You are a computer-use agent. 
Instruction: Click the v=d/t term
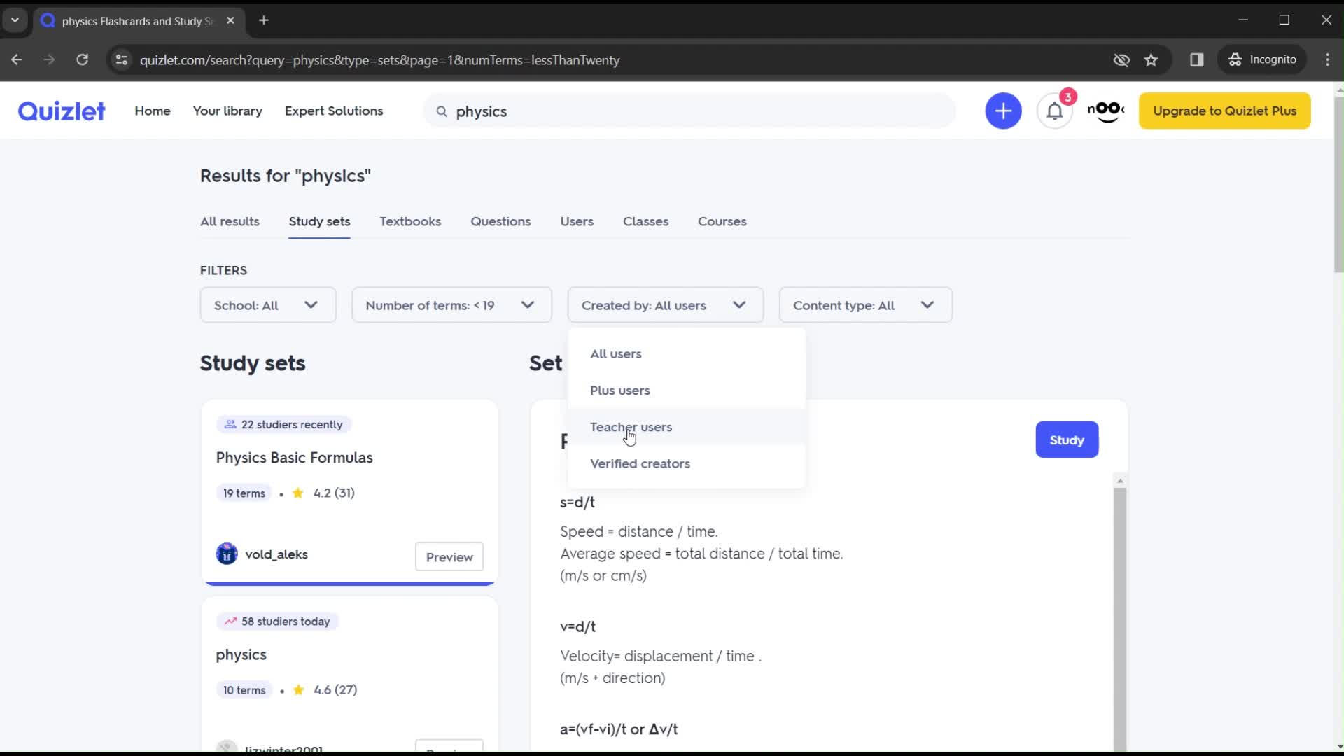577,626
